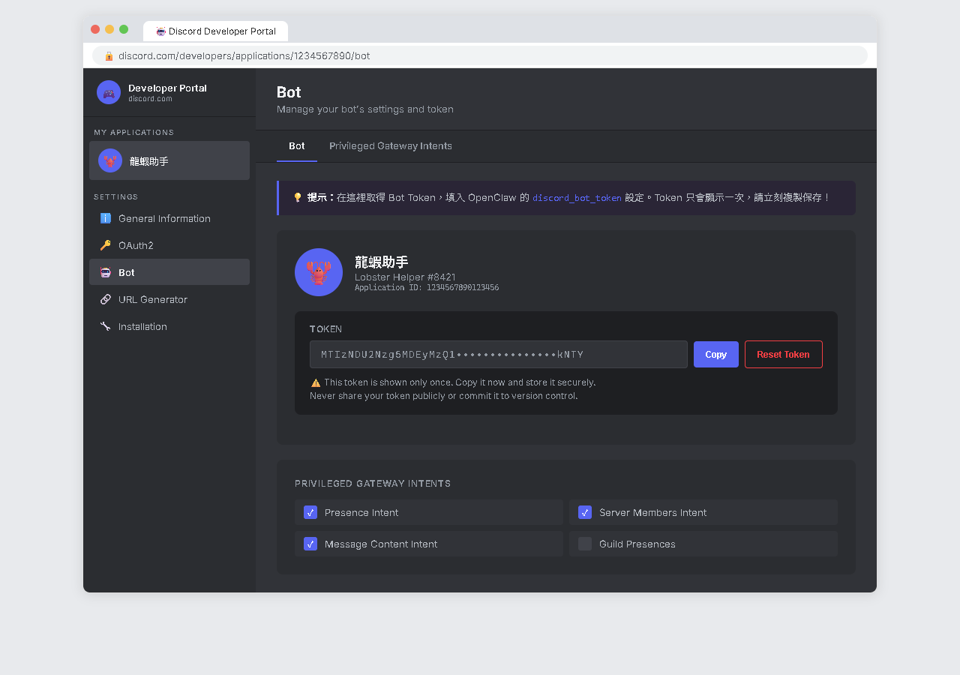Image resolution: width=960 pixels, height=675 pixels.
Task: Uncheck Server Members Intent
Action: tap(585, 512)
